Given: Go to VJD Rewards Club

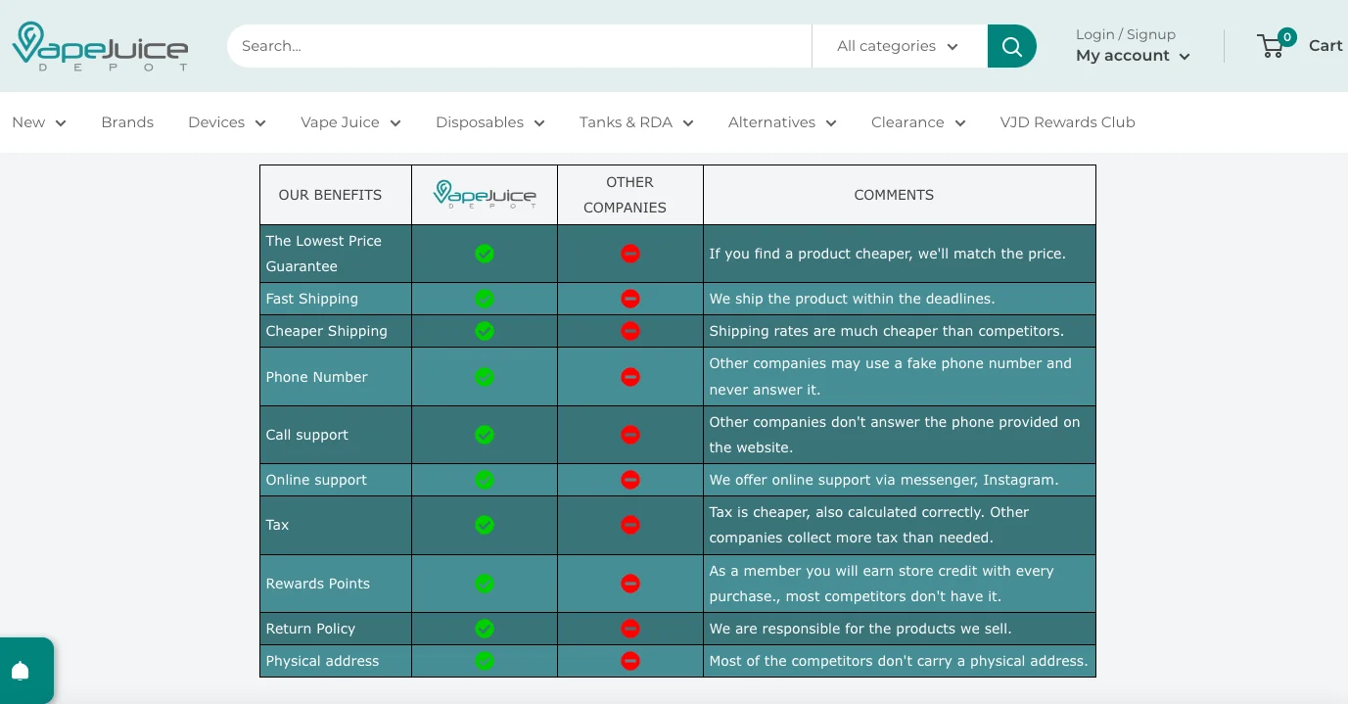Looking at the screenshot, I should 1067,122.
